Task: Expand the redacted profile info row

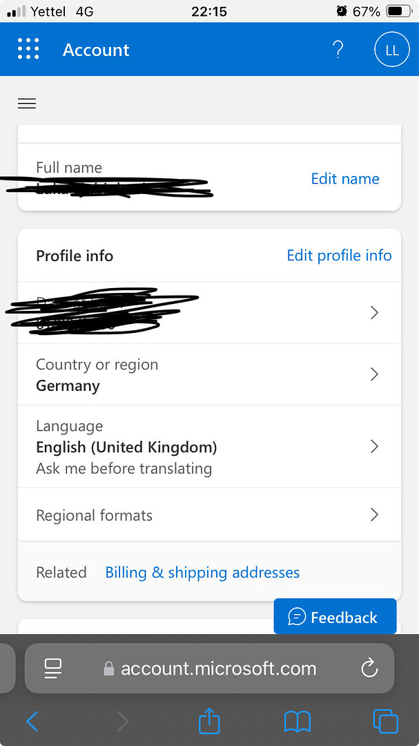Action: coord(374,313)
